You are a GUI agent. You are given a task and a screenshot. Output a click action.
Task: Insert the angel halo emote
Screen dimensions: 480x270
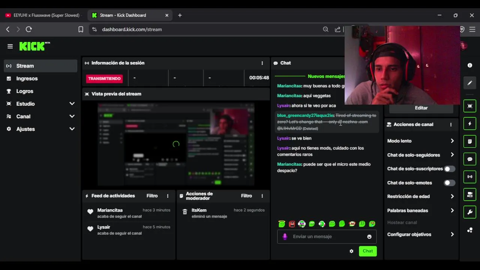click(282, 224)
